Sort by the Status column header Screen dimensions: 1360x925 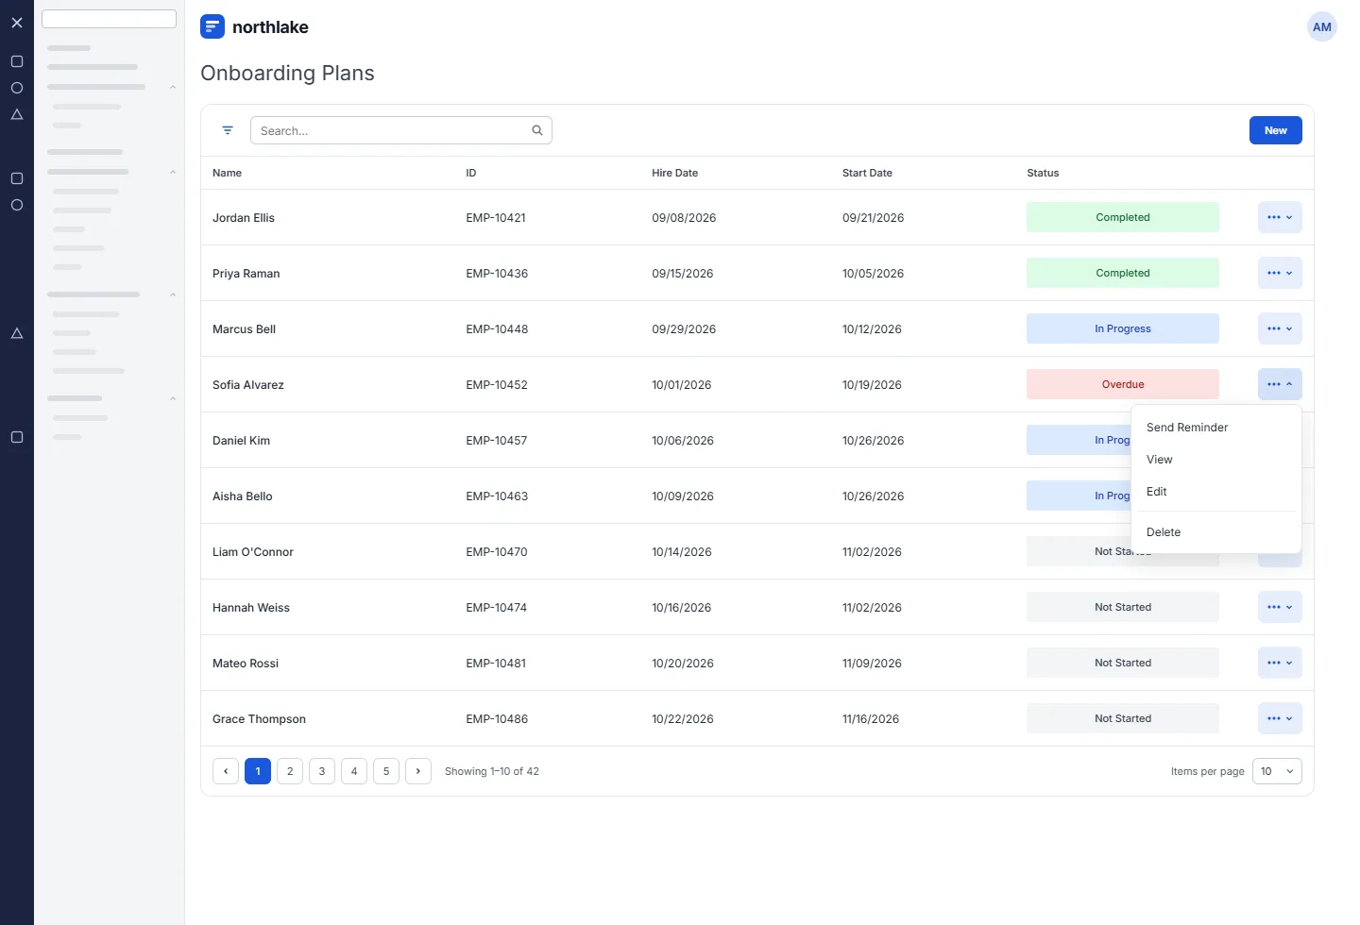pyautogui.click(x=1043, y=173)
